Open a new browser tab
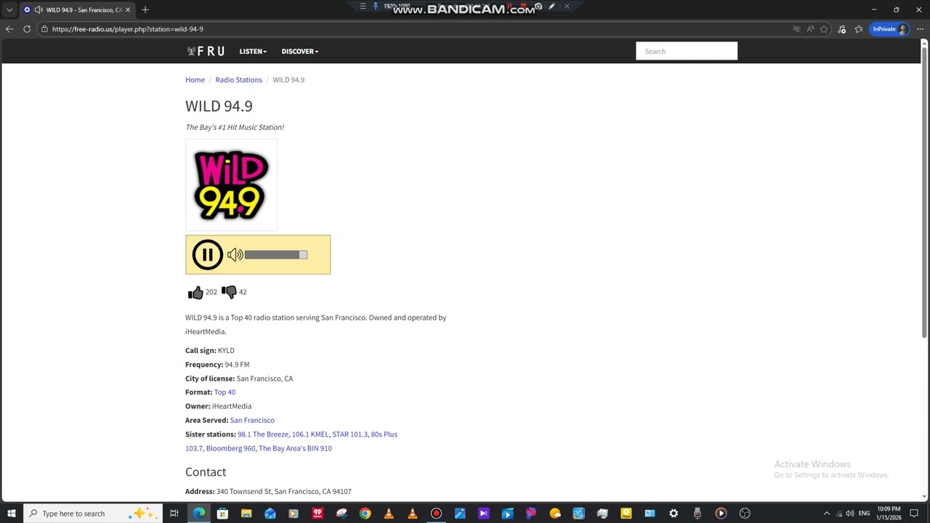The image size is (930, 523). 145,10
